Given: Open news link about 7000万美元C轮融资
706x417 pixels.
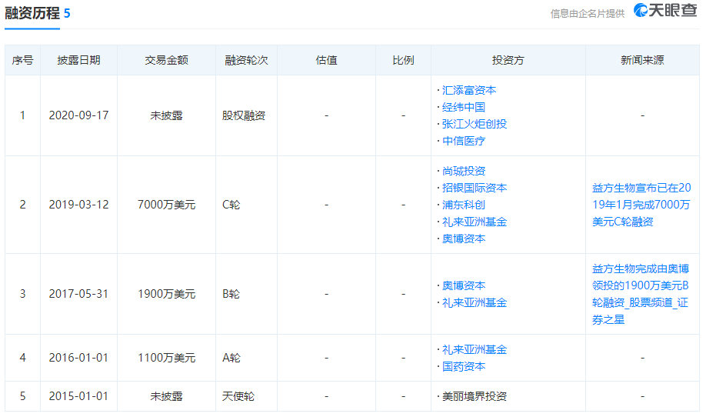Looking at the screenshot, I should [x=641, y=205].
